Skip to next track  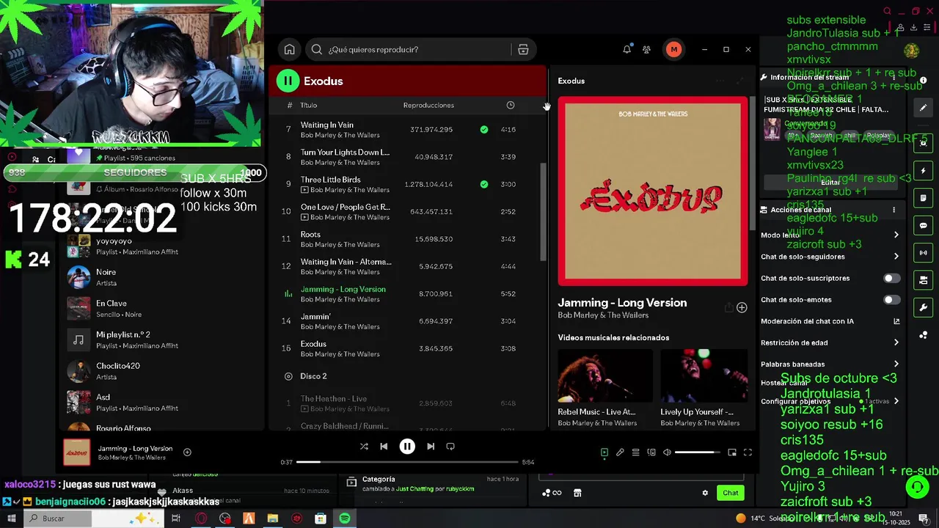point(431,447)
